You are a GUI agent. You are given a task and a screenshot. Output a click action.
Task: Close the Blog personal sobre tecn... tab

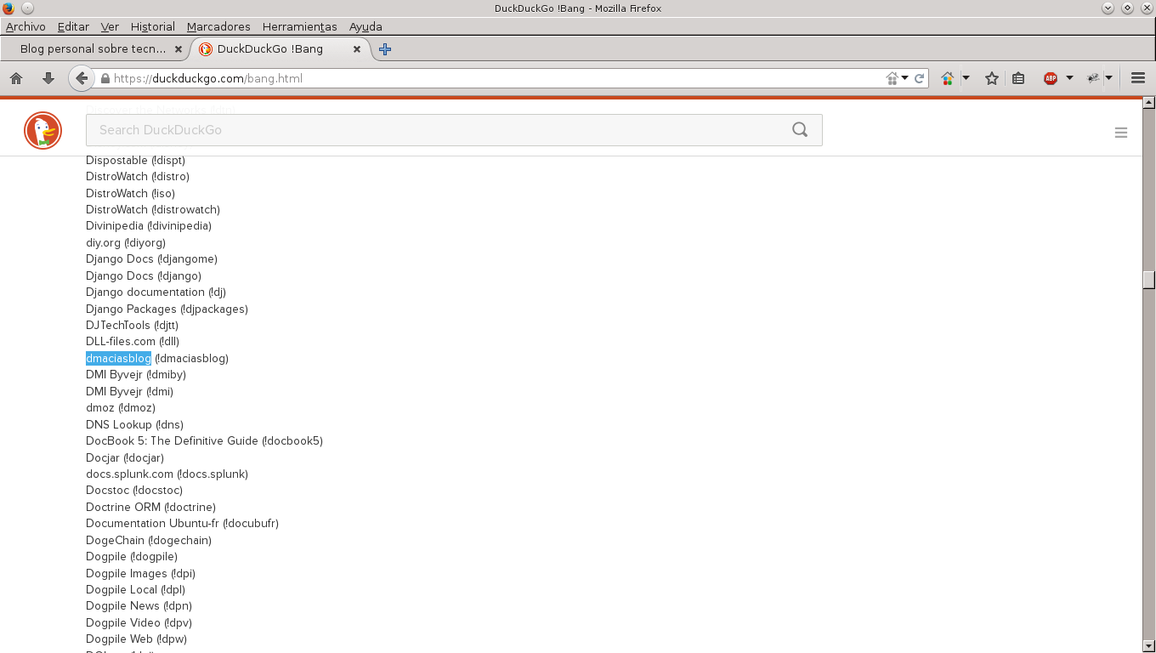point(178,49)
